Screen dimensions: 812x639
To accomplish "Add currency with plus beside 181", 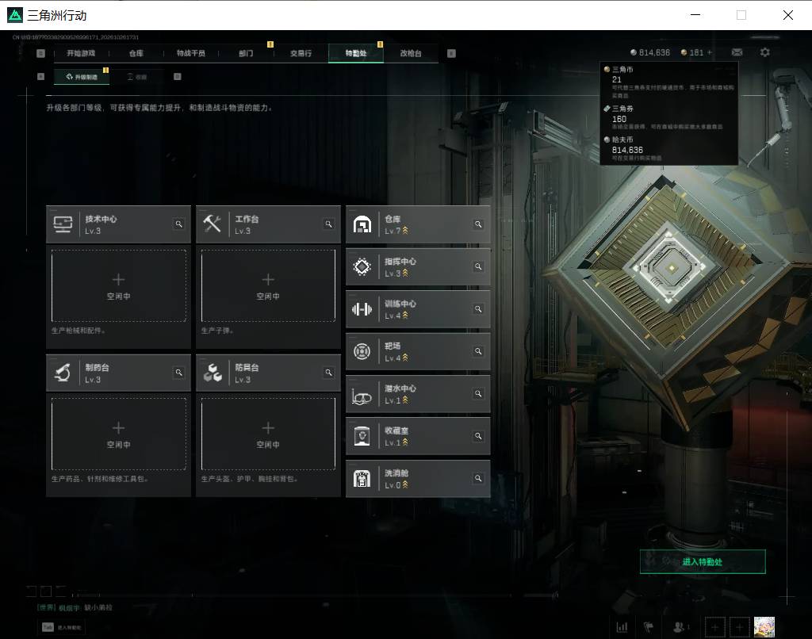I will pyautogui.click(x=710, y=52).
